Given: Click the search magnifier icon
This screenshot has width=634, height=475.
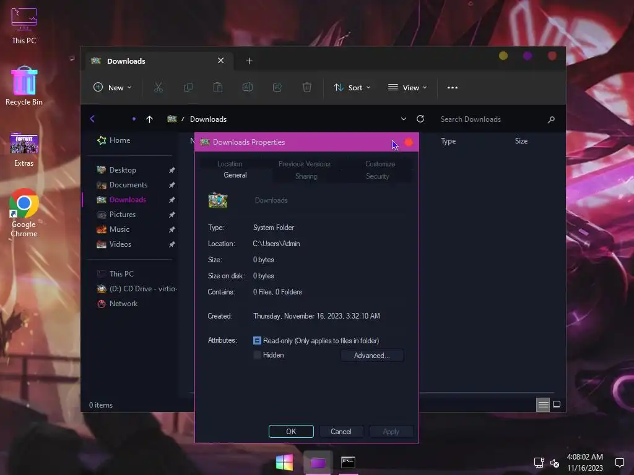Looking at the screenshot, I should pyautogui.click(x=550, y=119).
